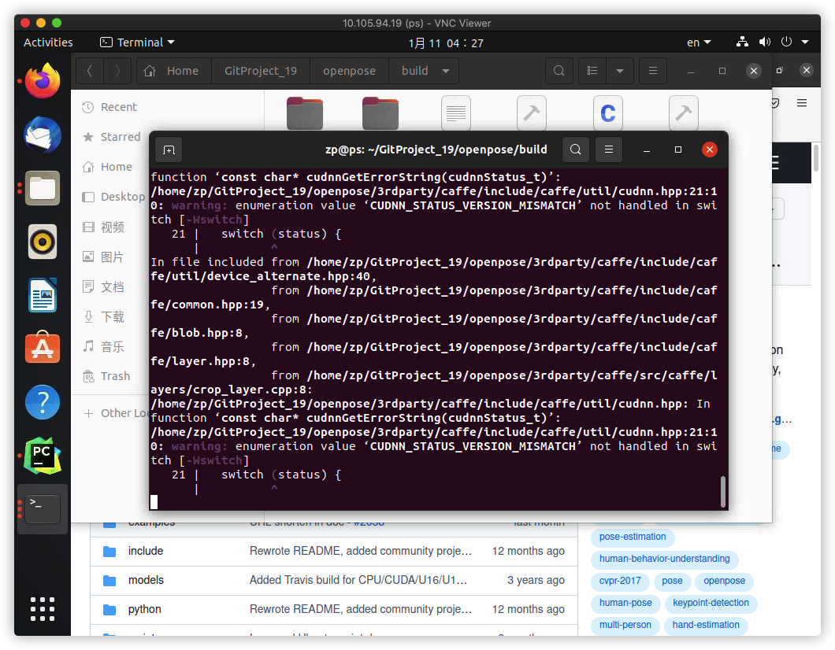
Task: Open the file manager hamburger menu
Action: (652, 70)
